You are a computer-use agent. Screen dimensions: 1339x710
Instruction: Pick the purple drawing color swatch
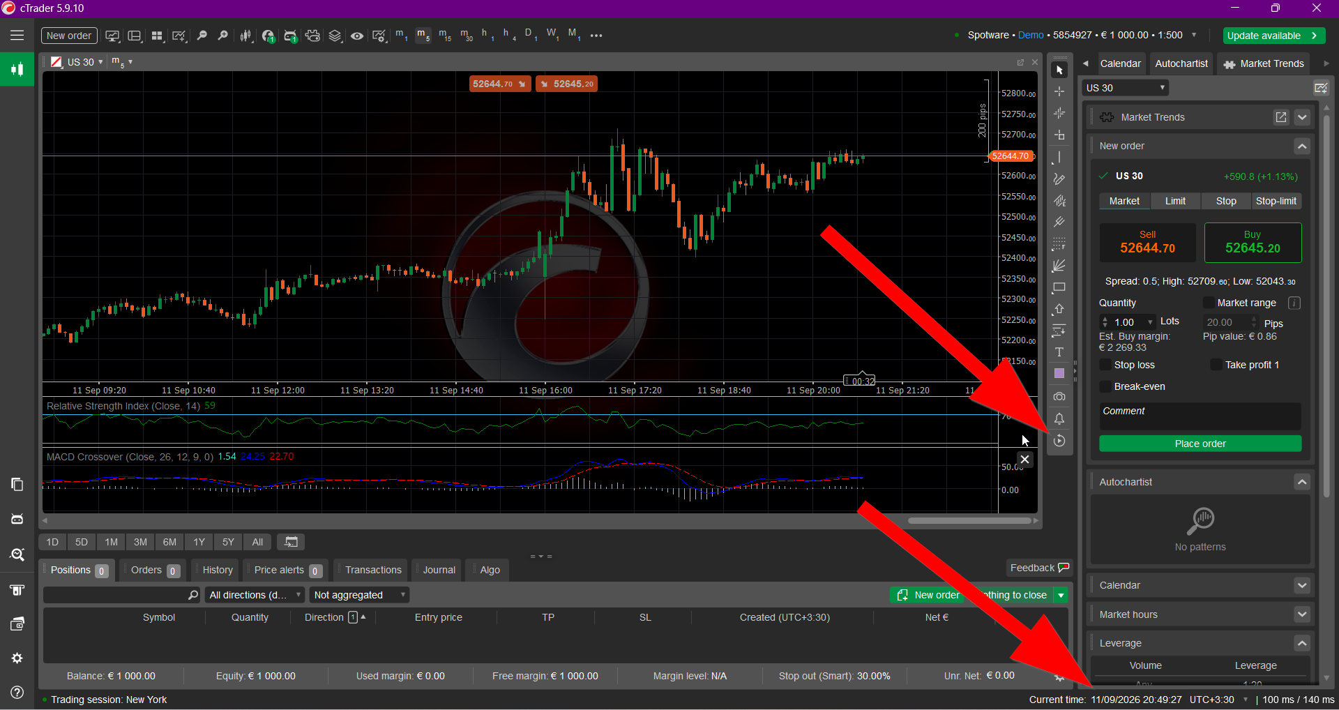tap(1059, 374)
